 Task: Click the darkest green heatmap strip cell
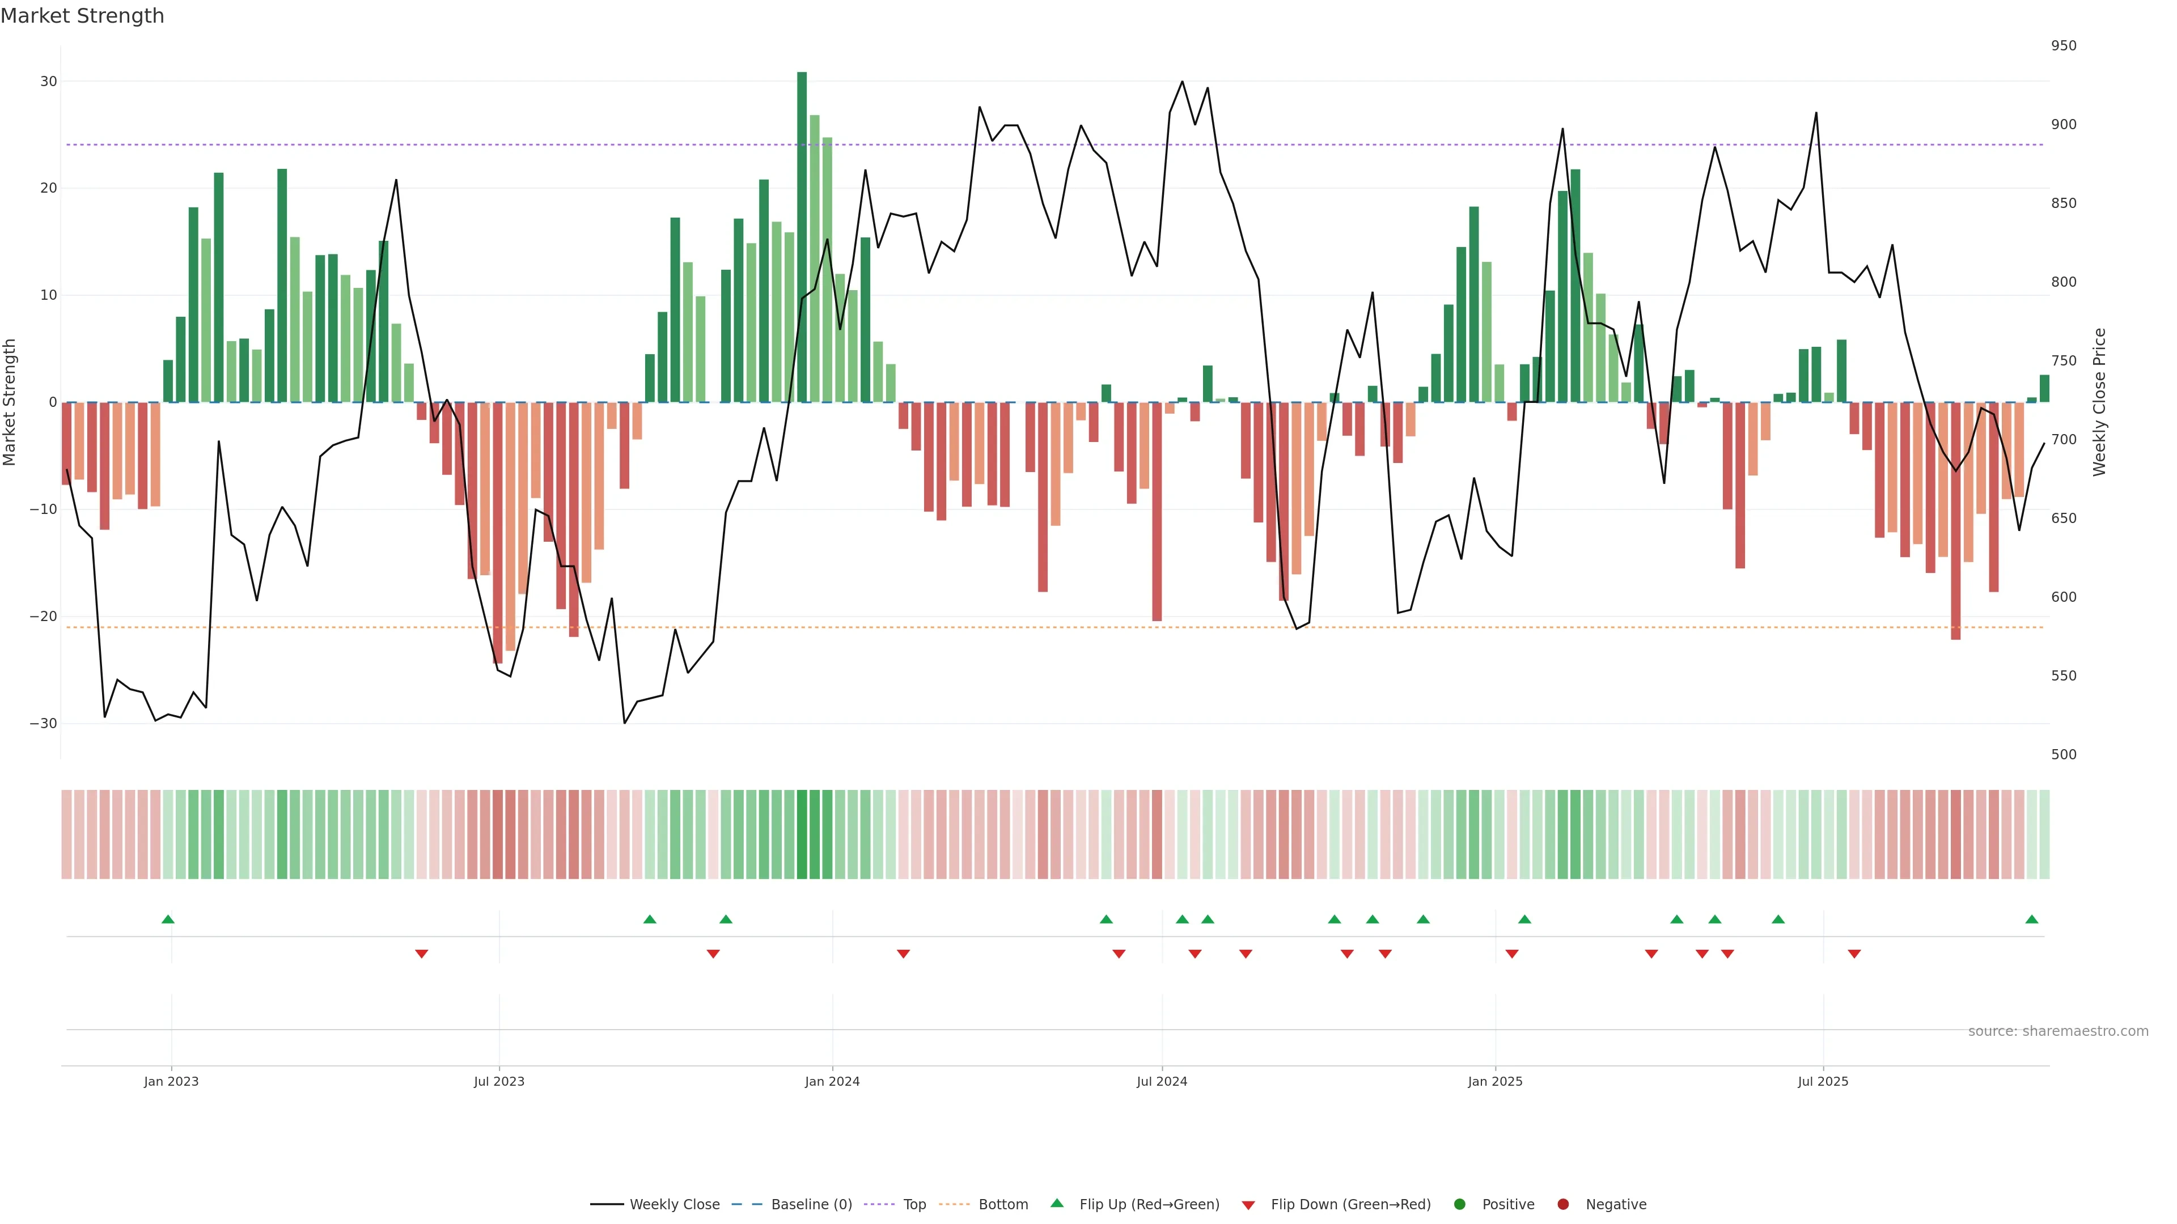tap(802, 834)
